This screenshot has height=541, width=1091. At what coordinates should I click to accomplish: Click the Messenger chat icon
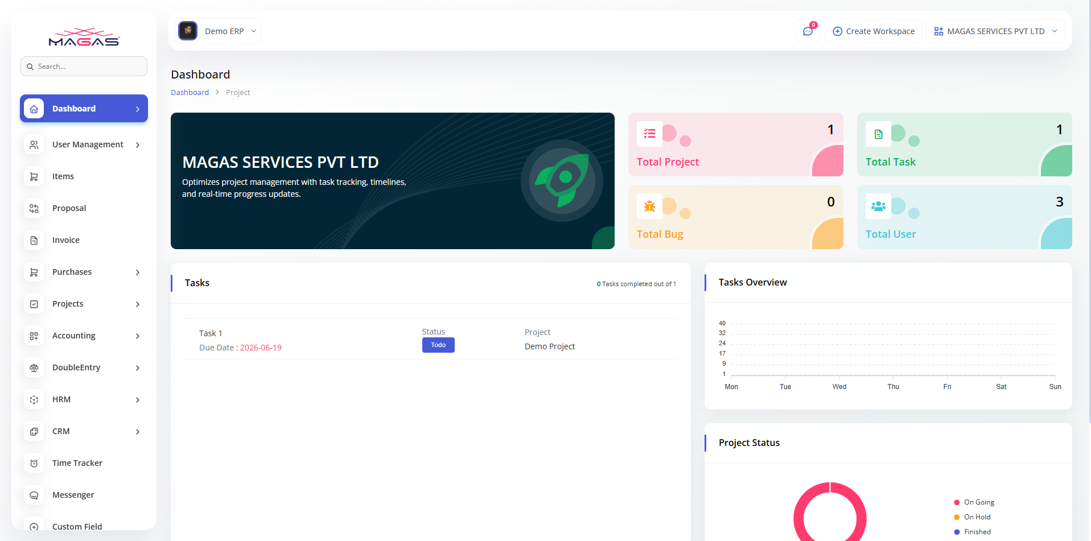click(34, 495)
